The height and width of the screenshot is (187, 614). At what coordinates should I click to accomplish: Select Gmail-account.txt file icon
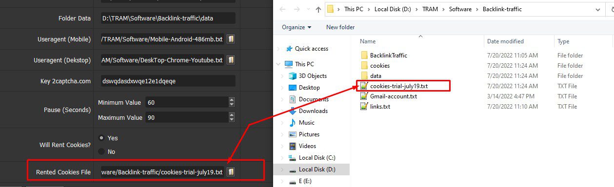pos(364,96)
